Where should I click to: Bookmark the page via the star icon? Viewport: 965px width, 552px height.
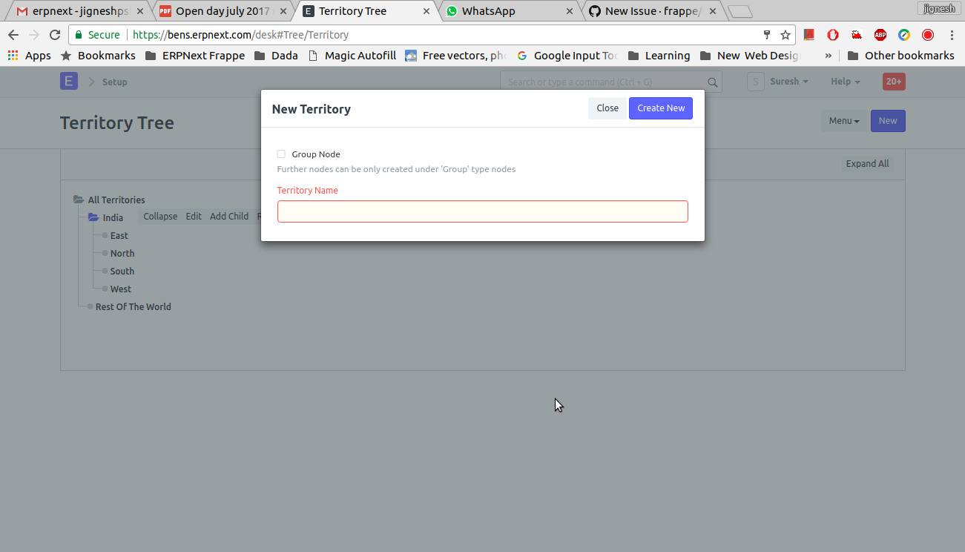[x=785, y=34]
